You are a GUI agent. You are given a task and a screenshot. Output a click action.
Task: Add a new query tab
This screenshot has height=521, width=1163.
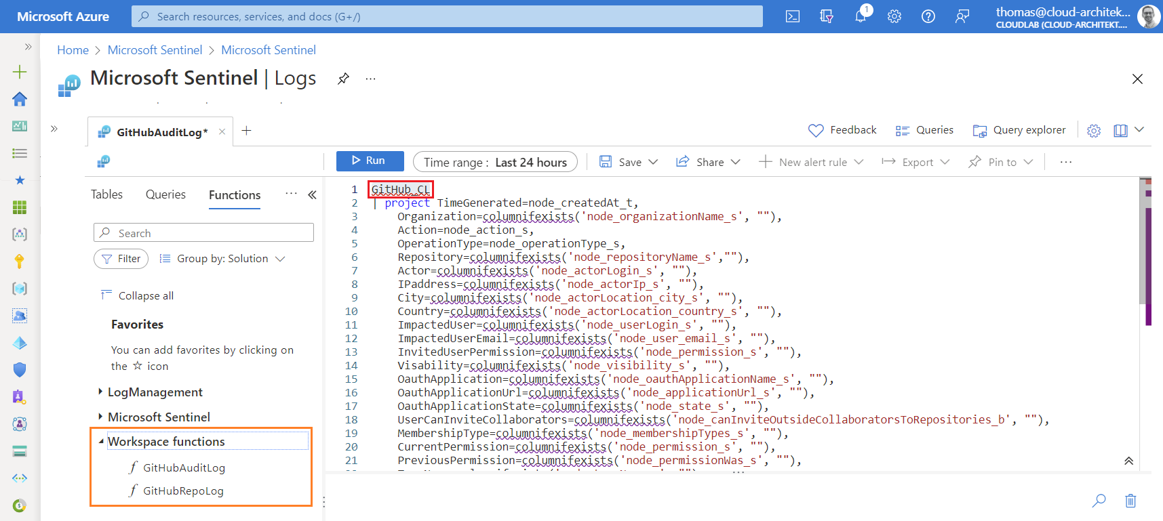tap(247, 131)
